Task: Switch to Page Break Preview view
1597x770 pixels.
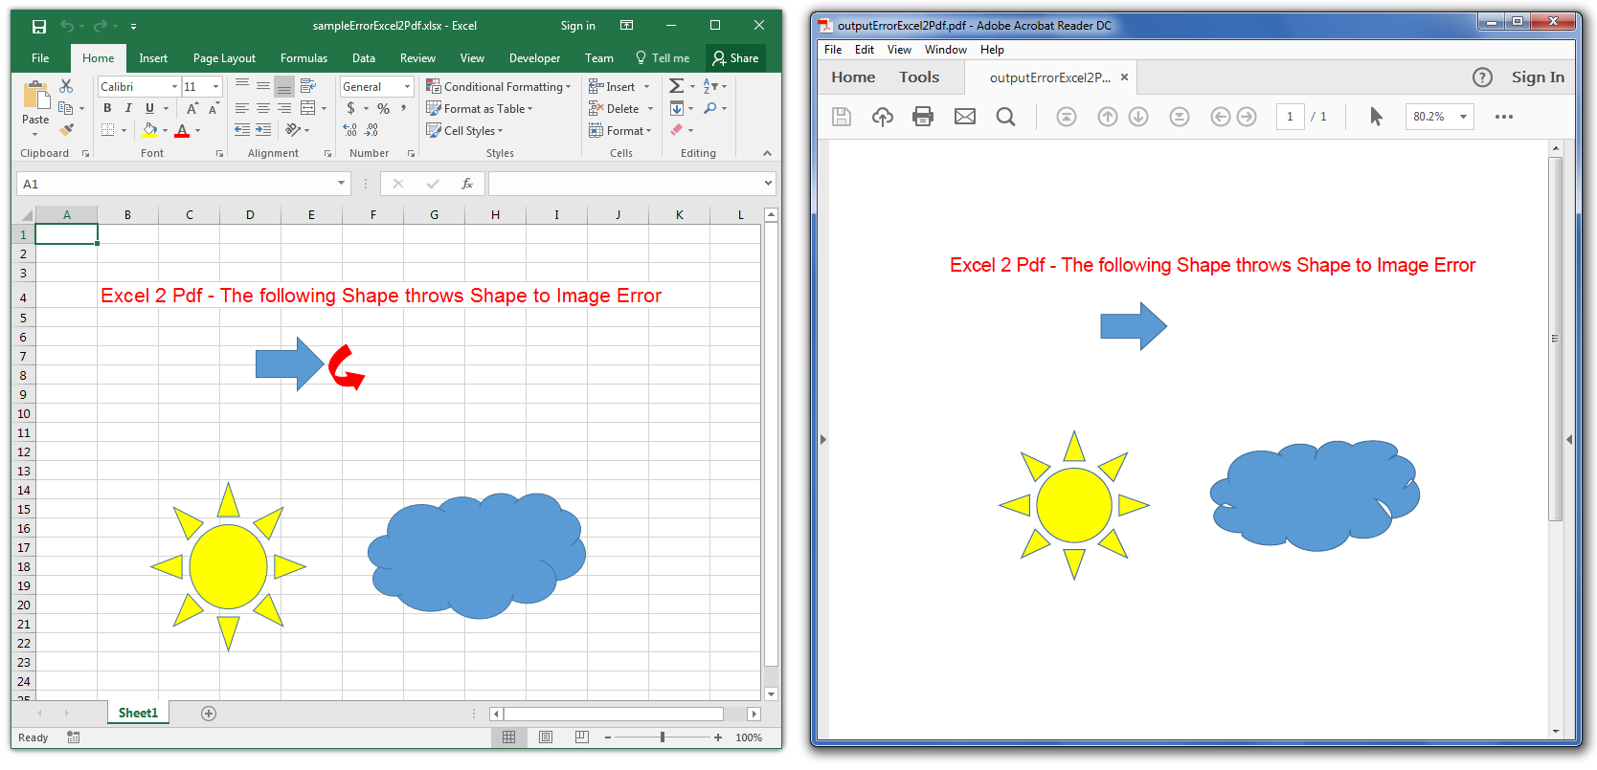Action: pyautogui.click(x=581, y=737)
